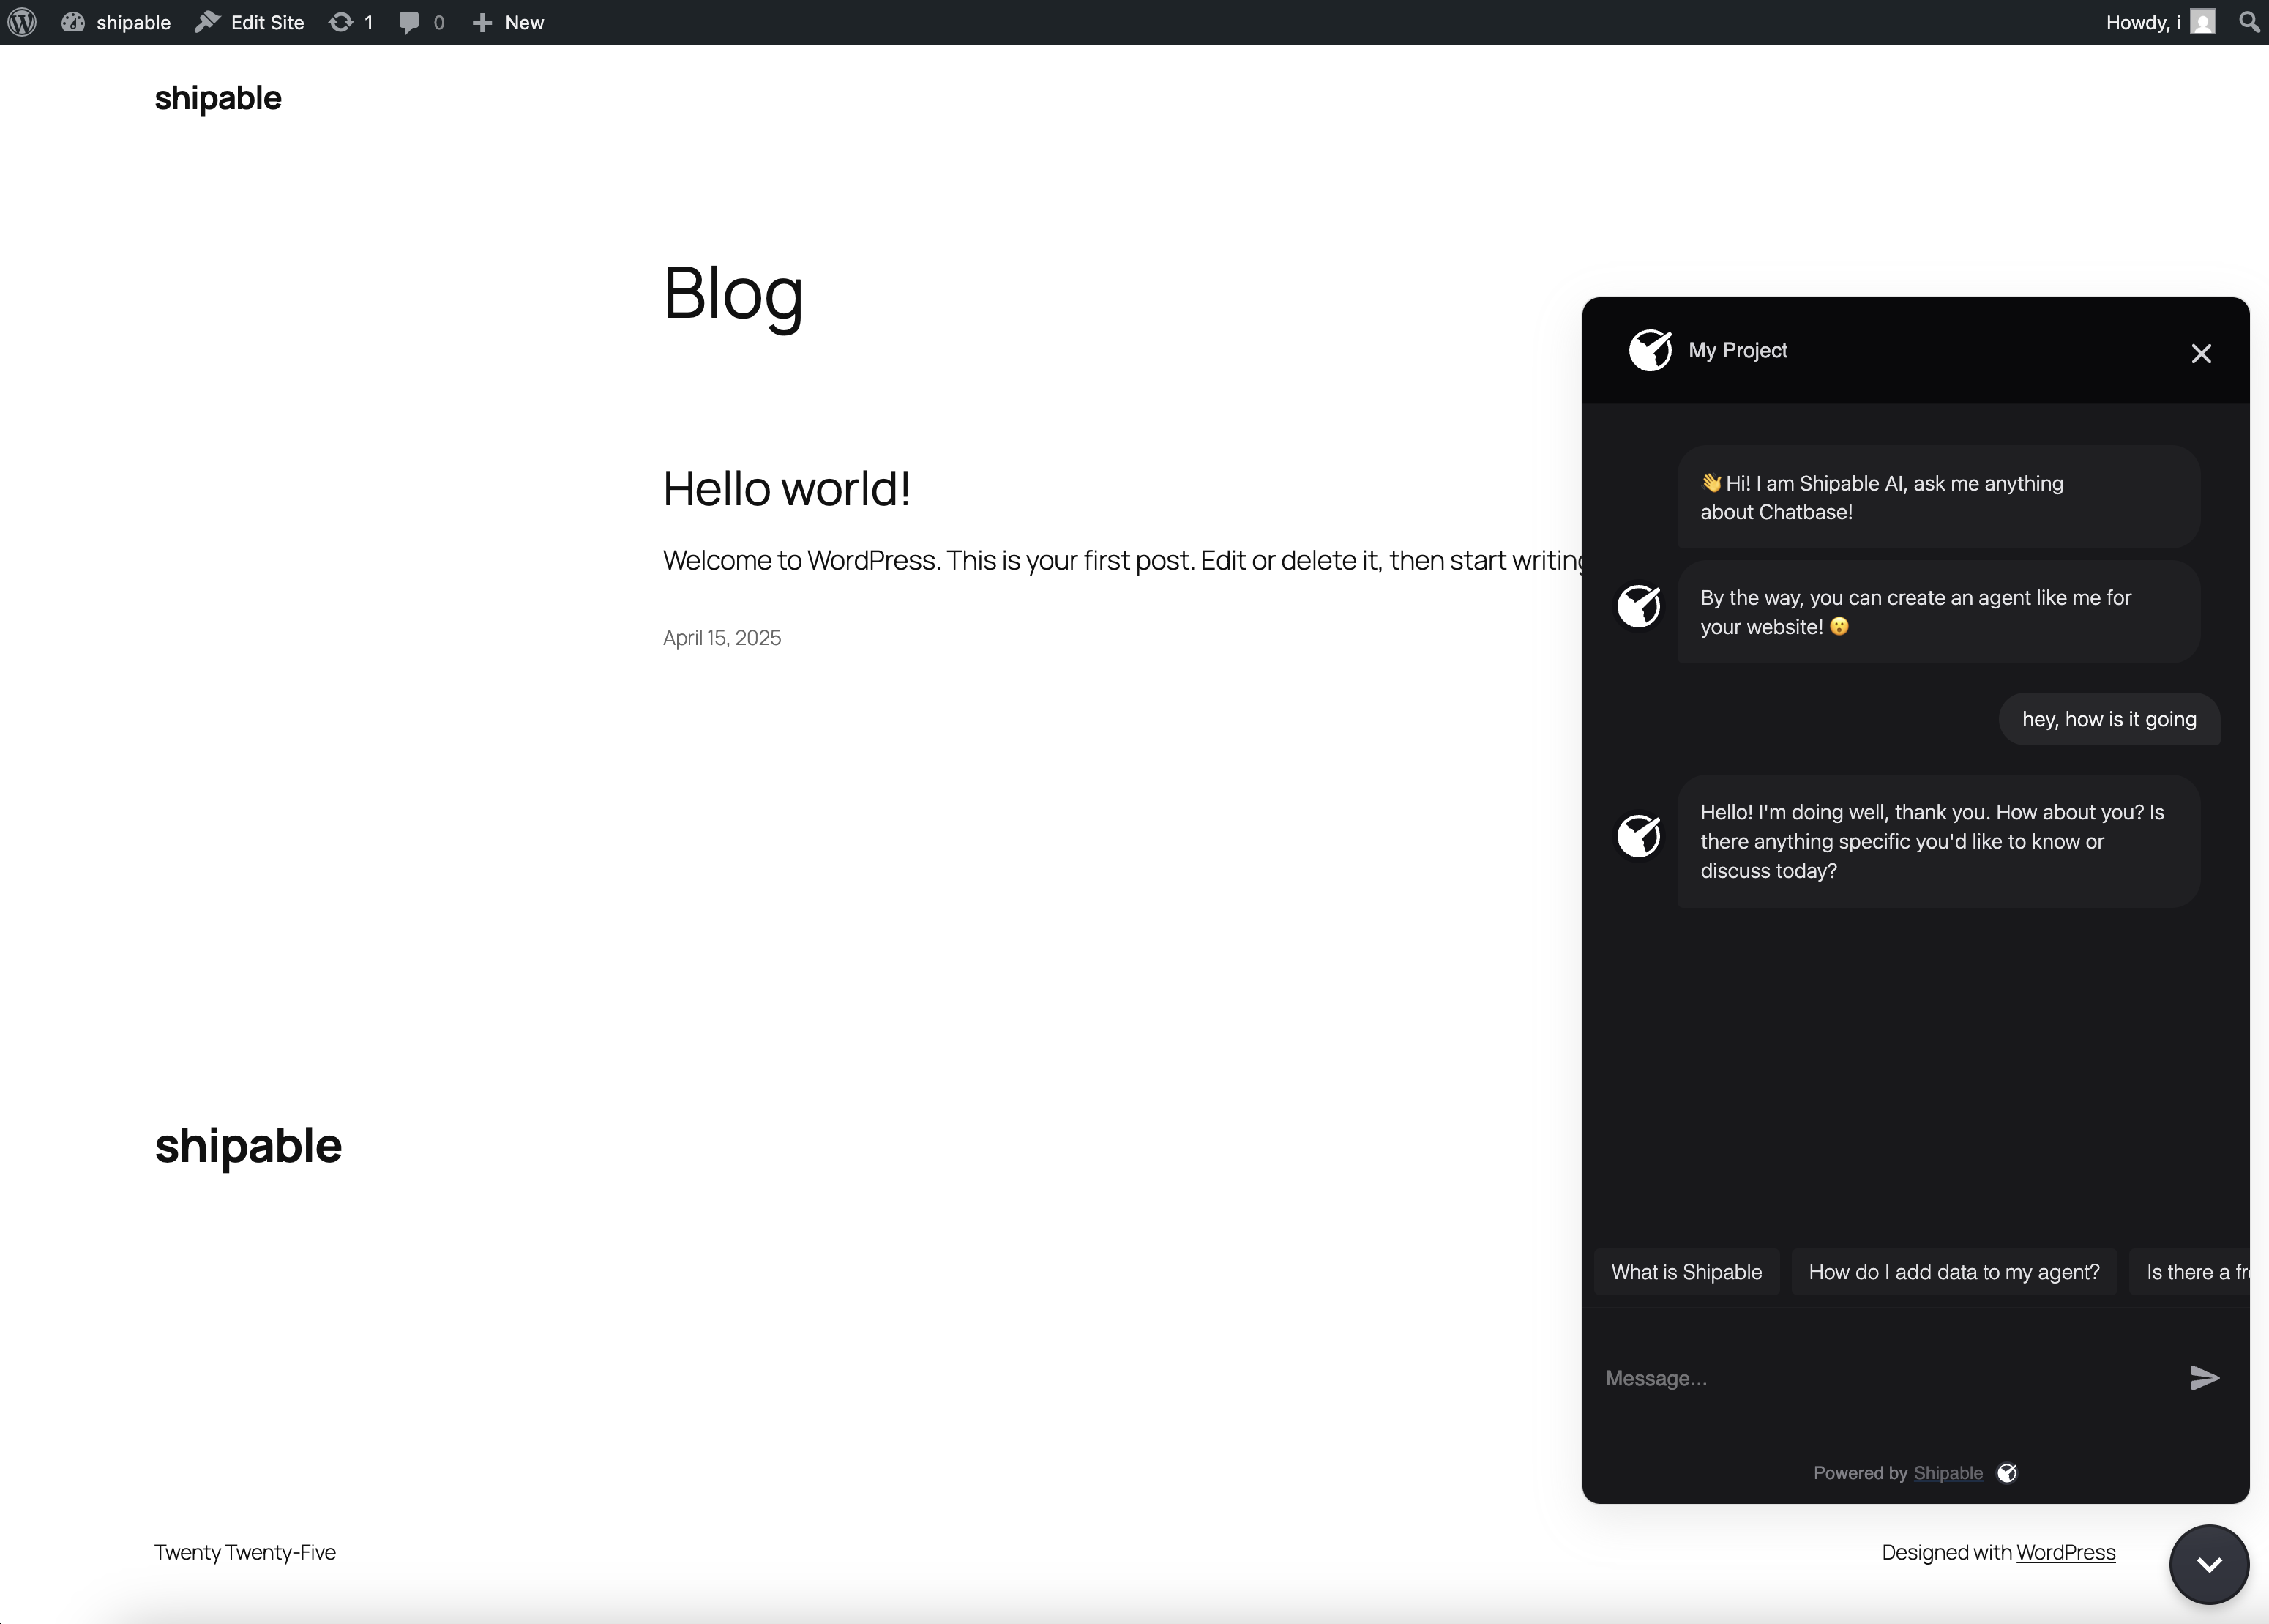The height and width of the screenshot is (1624, 2269).
Task: Click the Twenty Twenty-Five footer text
Action: pos(245,1552)
